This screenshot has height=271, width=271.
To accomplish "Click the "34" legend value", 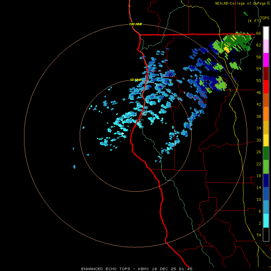I will tap(259, 128).
